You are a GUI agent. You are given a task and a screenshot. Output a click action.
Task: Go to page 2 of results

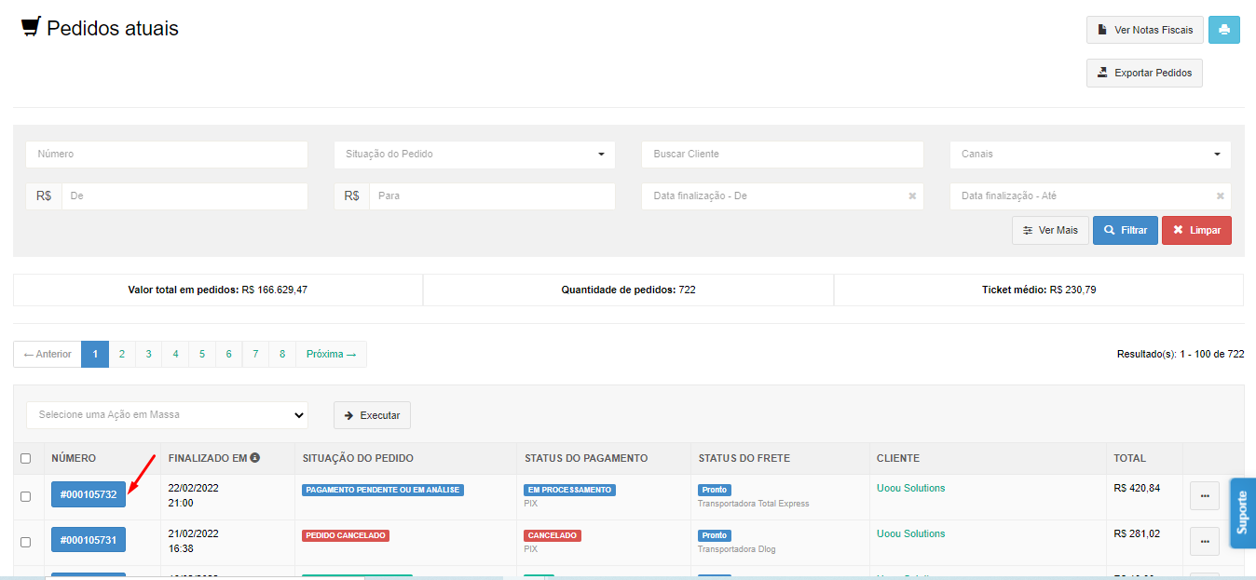[121, 354]
